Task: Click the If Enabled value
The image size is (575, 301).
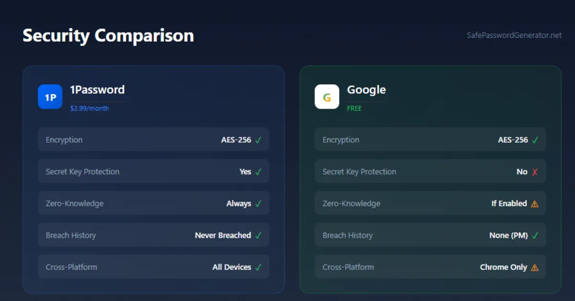Action: [x=509, y=203]
